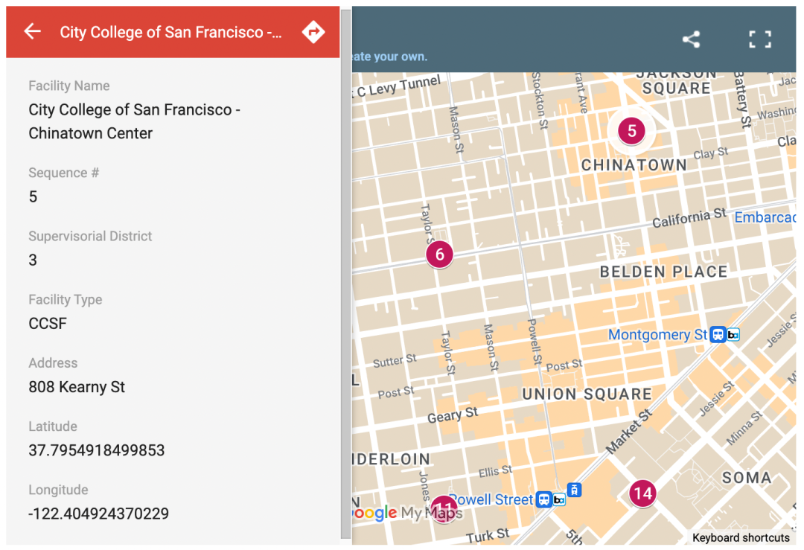Select the facility name 'Chinatown Center' text
Screen dimensions: 804x550
(90, 133)
